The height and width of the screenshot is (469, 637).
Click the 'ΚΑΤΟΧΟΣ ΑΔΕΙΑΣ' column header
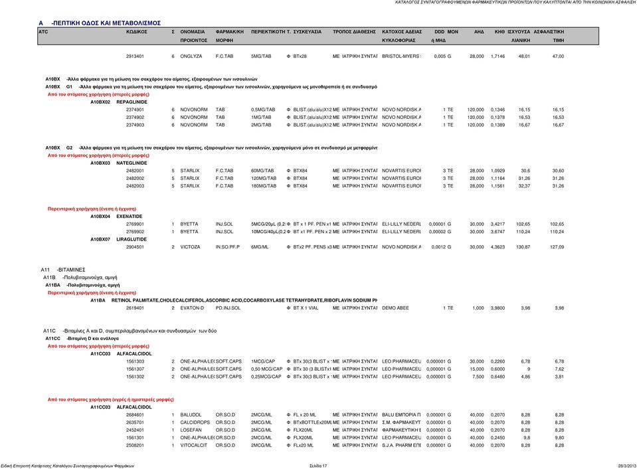[x=402, y=32]
